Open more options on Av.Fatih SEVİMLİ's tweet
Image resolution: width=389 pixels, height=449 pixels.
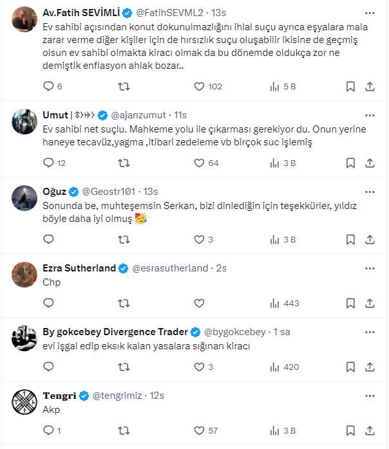pos(369,12)
